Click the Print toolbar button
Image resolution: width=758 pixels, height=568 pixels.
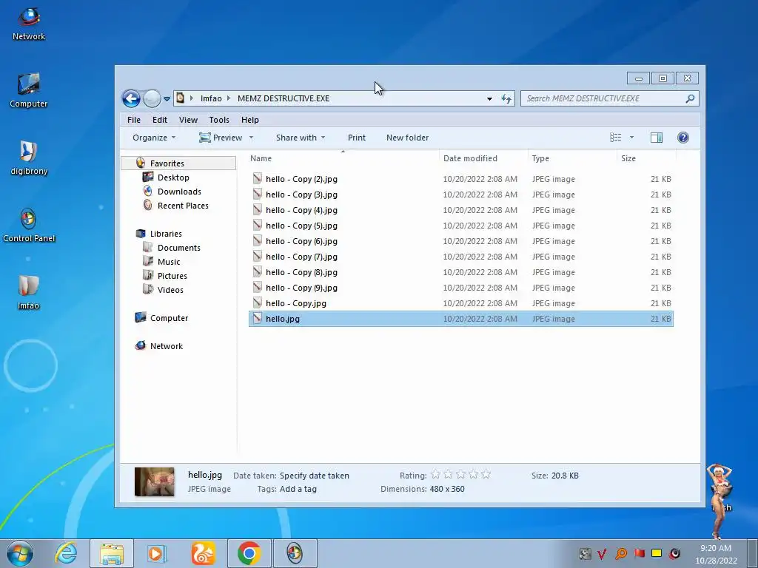click(356, 138)
